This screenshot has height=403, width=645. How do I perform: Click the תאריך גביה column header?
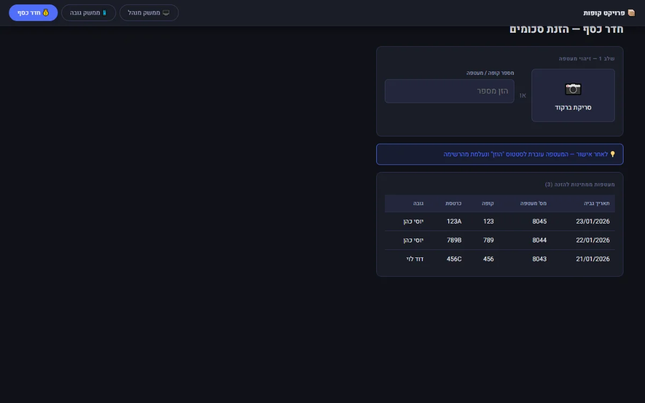tap(597, 203)
